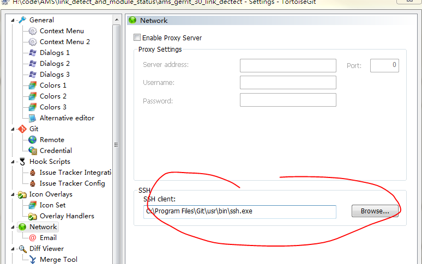Click the Context Menu gear icon
This screenshot has height=264, width=422.
click(x=33, y=31)
